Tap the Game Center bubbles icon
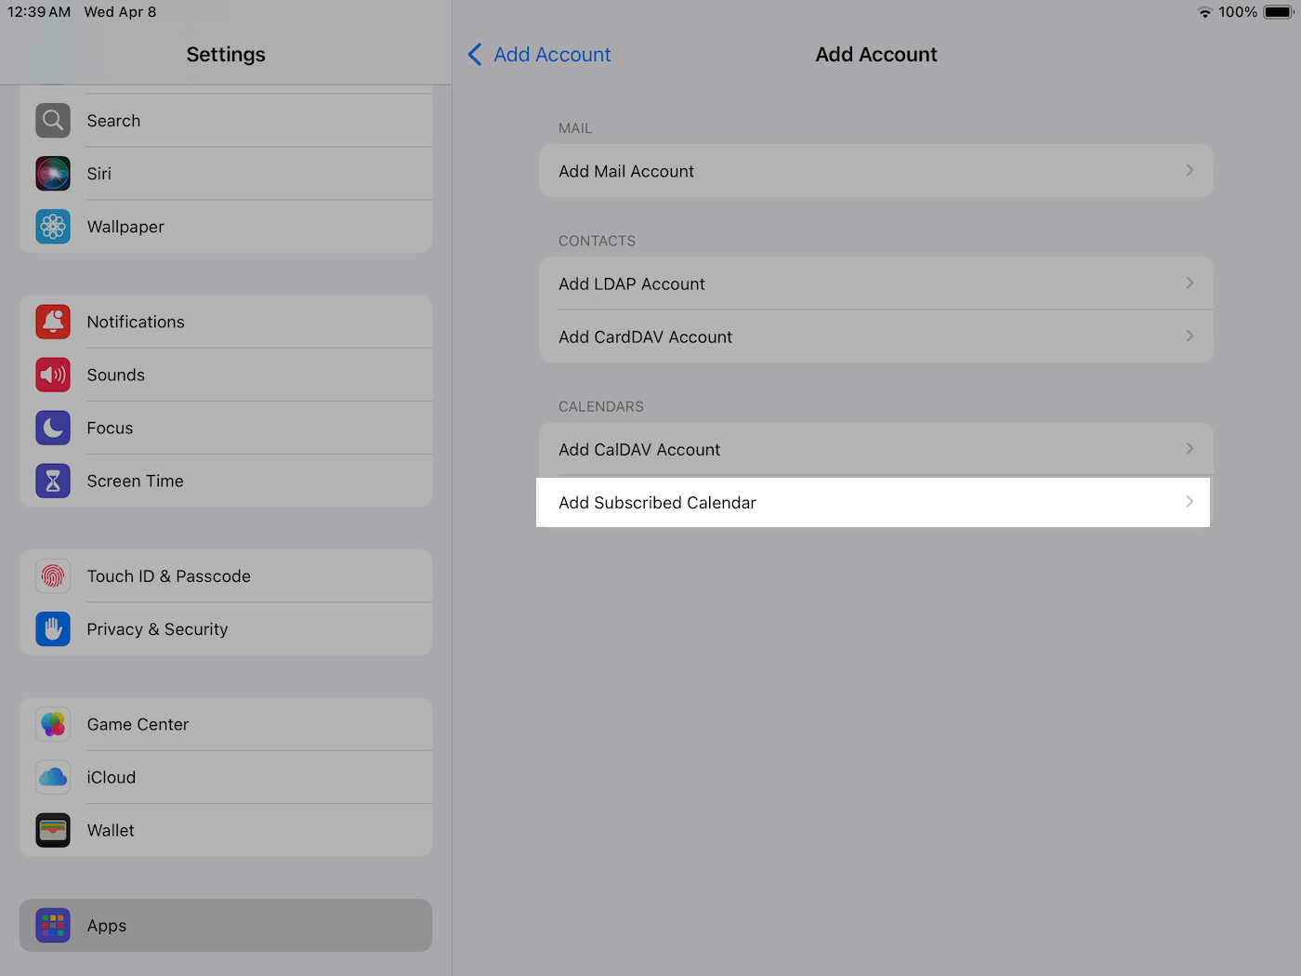 [53, 724]
